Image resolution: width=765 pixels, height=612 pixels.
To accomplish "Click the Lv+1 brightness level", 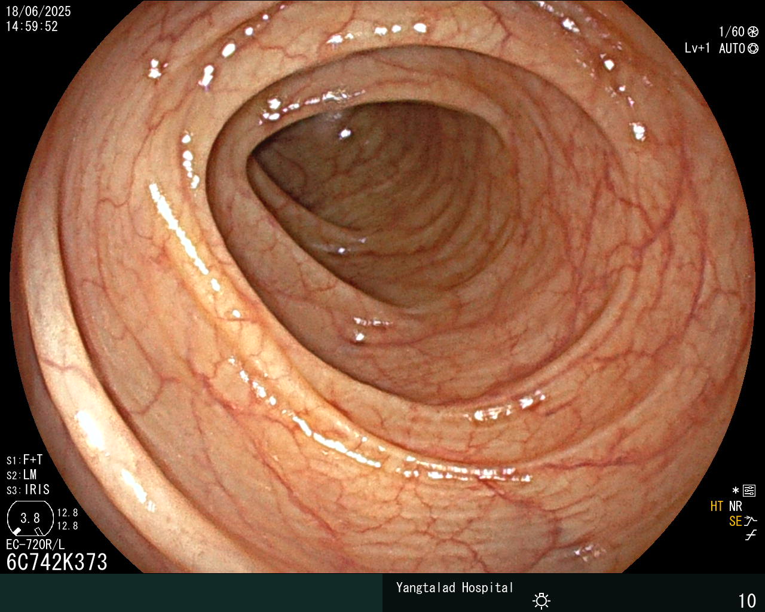I will click(697, 48).
